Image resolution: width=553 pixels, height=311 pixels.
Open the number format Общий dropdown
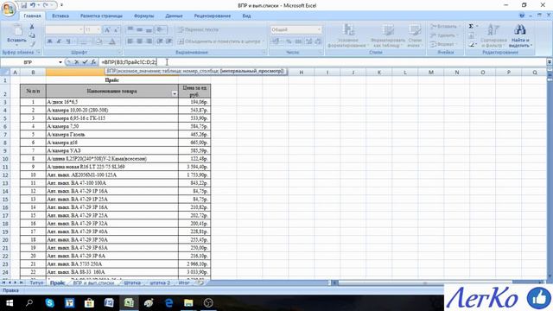[320, 29]
